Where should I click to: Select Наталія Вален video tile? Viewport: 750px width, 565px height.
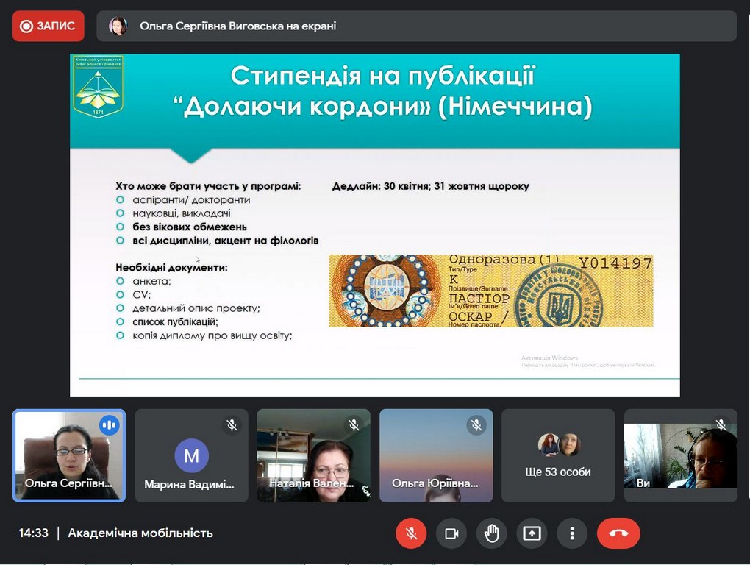[x=313, y=456]
